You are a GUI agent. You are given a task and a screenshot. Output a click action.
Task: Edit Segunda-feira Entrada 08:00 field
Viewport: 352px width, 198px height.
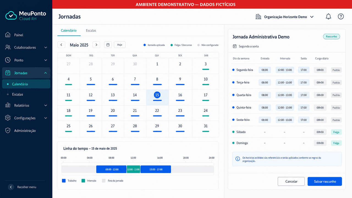pos(265,70)
